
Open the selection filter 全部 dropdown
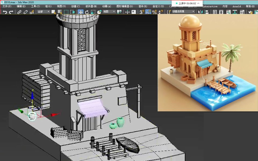tap(43, 12)
